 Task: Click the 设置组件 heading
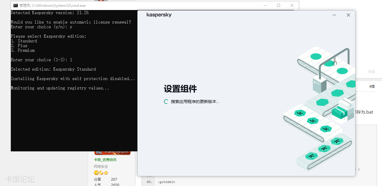(180, 89)
